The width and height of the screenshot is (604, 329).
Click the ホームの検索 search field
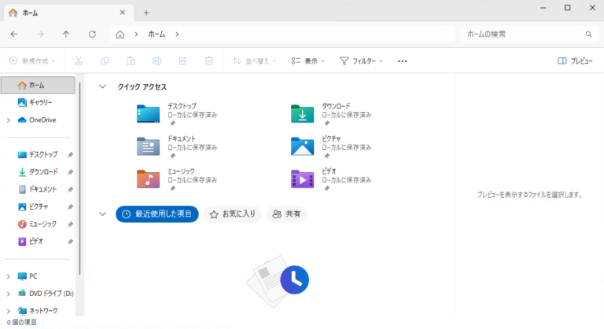523,35
